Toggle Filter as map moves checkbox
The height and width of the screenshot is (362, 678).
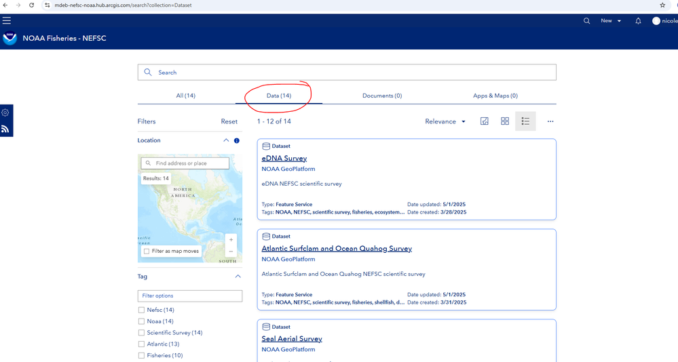pos(147,252)
